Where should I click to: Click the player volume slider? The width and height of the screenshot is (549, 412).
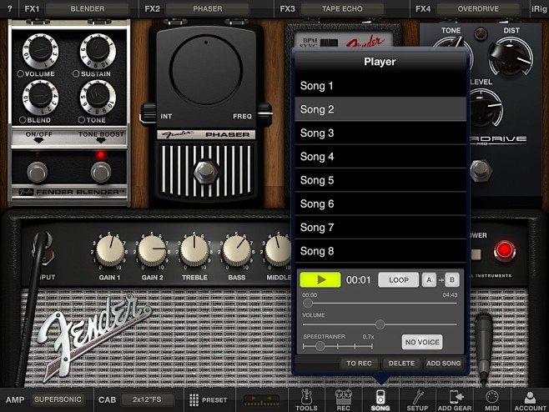(x=380, y=324)
